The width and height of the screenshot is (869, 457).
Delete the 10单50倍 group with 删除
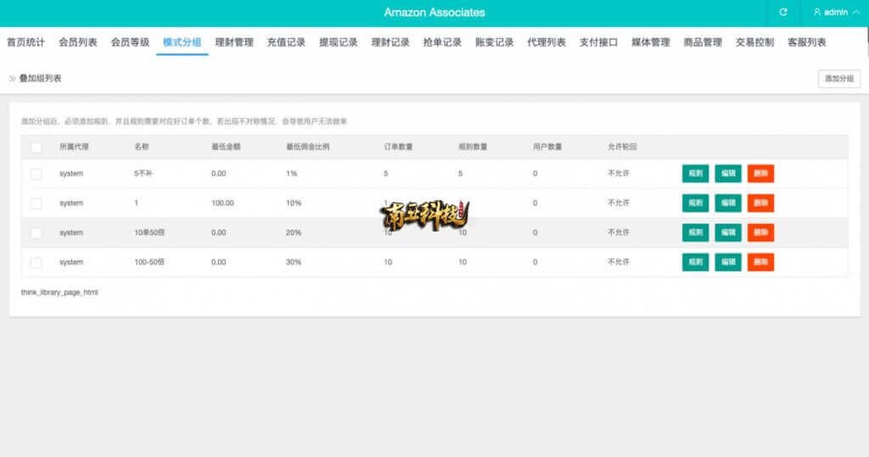pos(760,233)
